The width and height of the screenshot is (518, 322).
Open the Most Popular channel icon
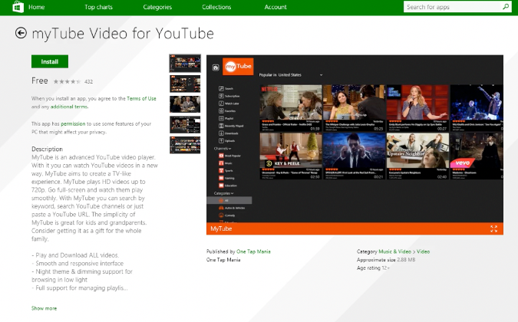[x=221, y=156]
